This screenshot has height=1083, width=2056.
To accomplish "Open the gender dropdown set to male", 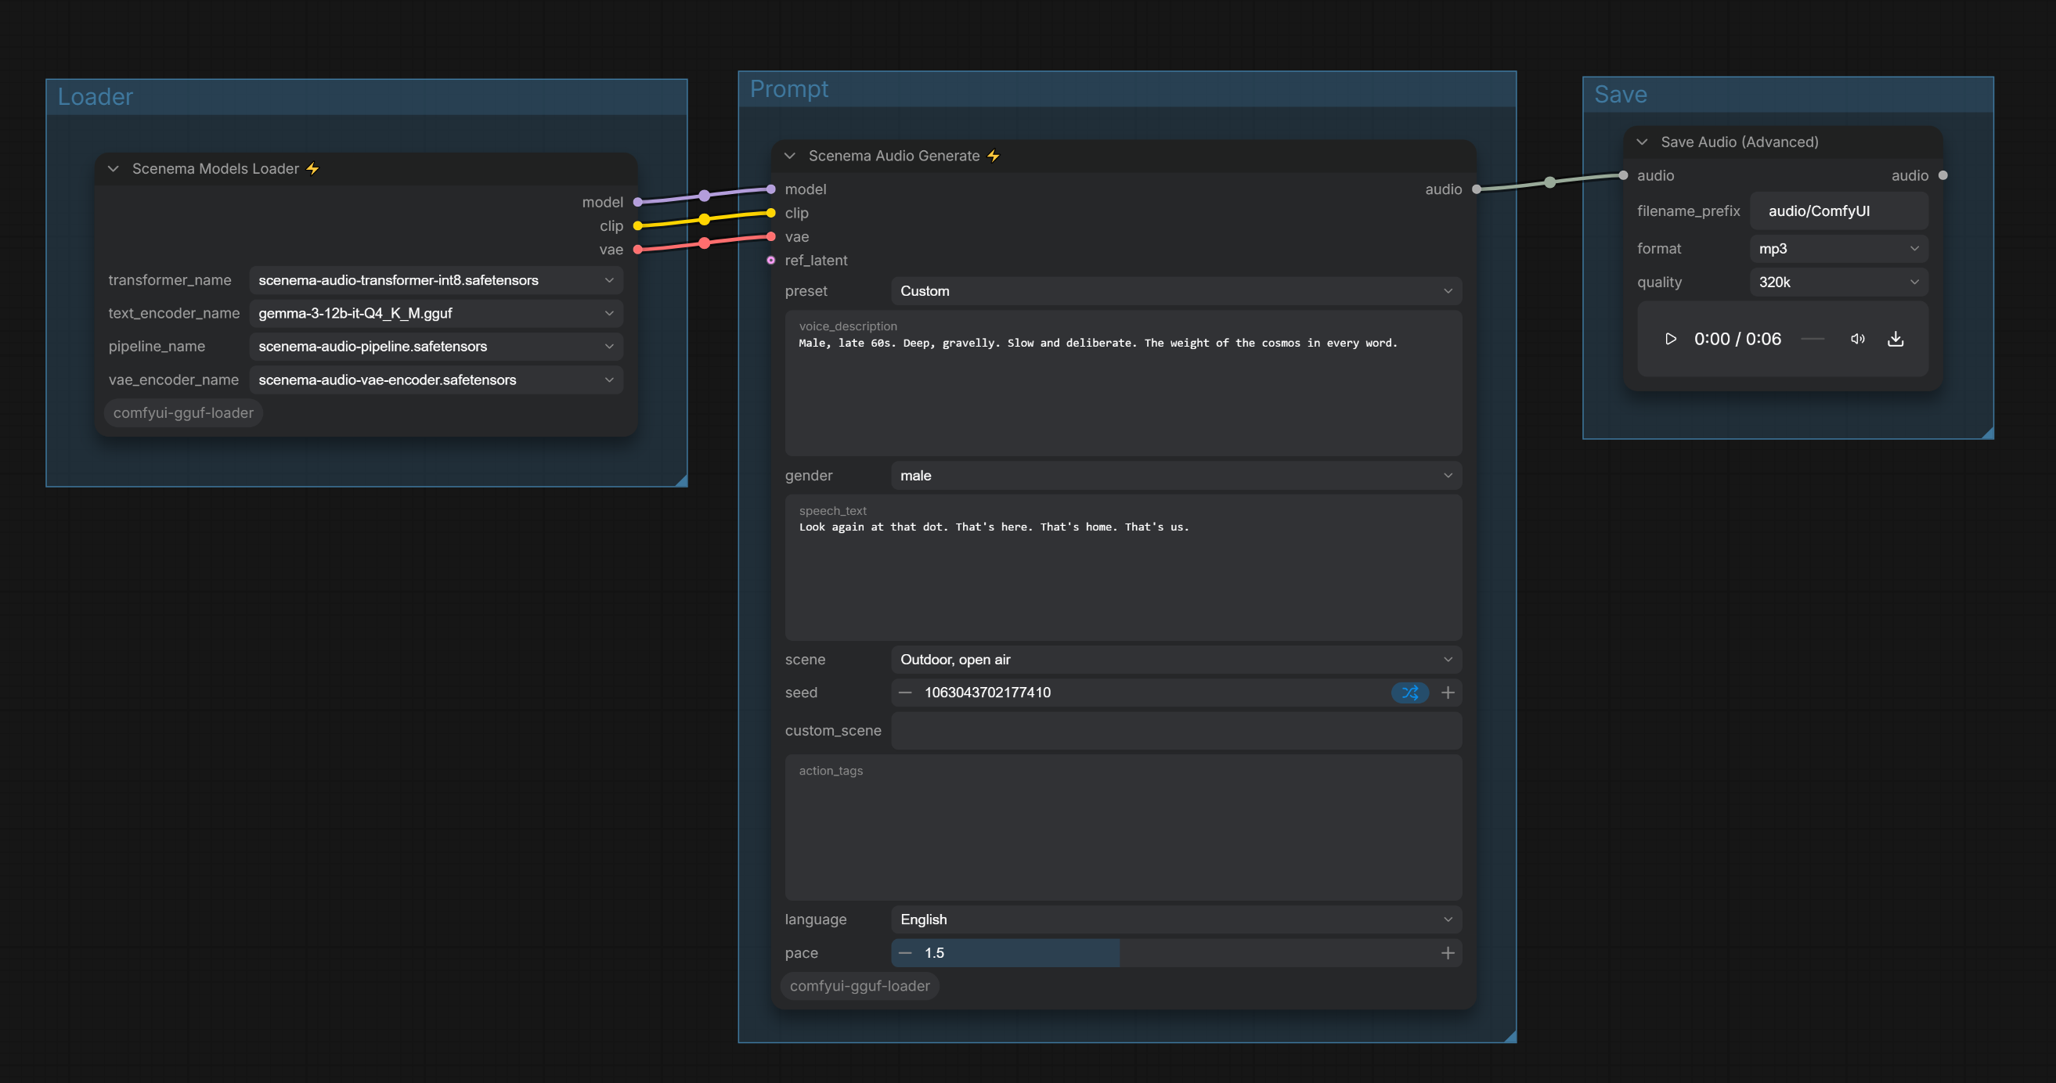I will click(x=1176, y=475).
